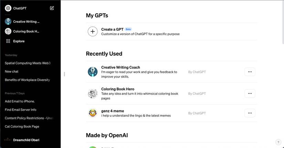284x148 pixels.
Task: Open Explore via the grid icon
Action: pyautogui.click(x=8, y=41)
